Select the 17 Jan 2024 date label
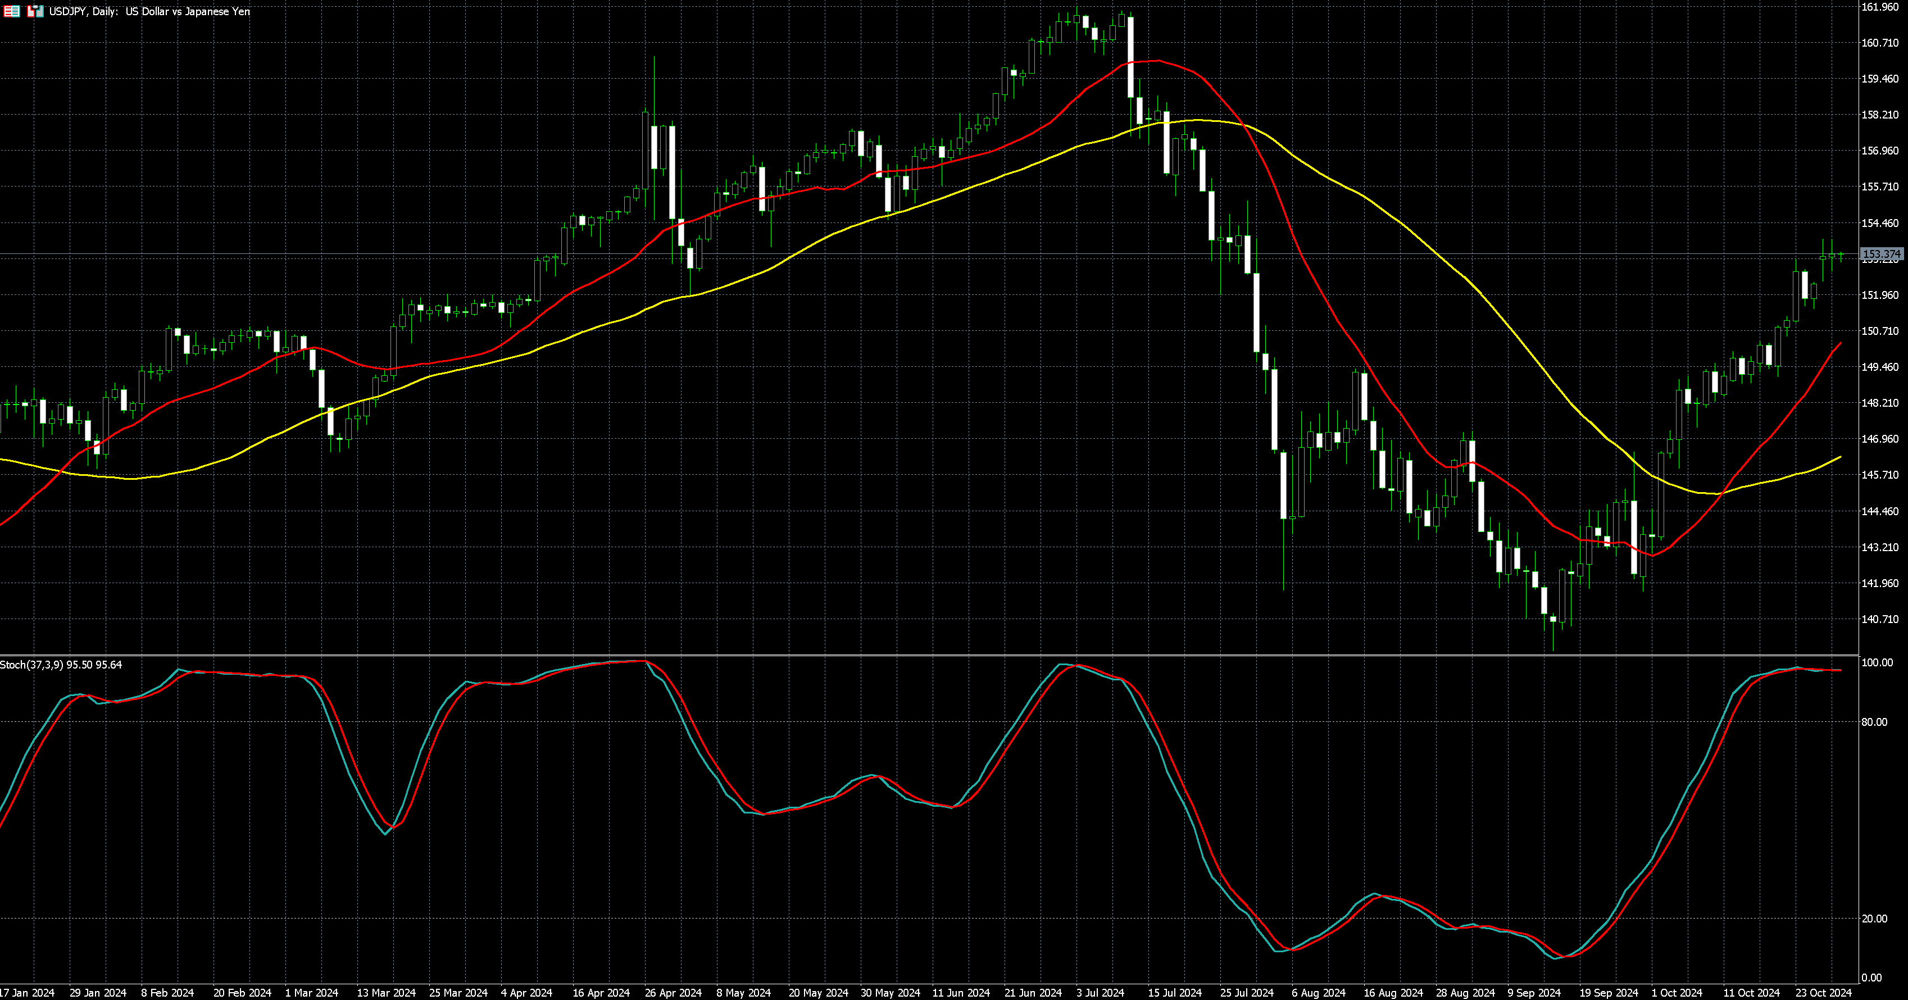Viewport: 1908px width, 1000px height. point(28,993)
